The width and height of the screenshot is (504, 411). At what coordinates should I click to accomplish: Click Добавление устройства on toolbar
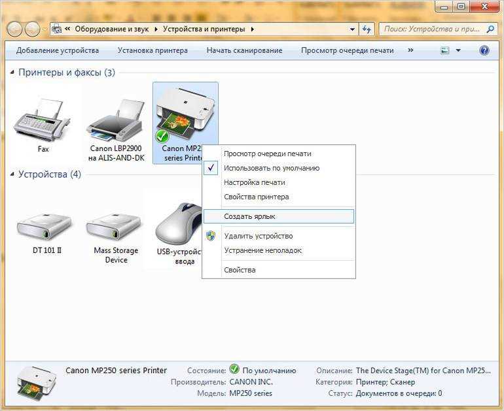point(58,50)
